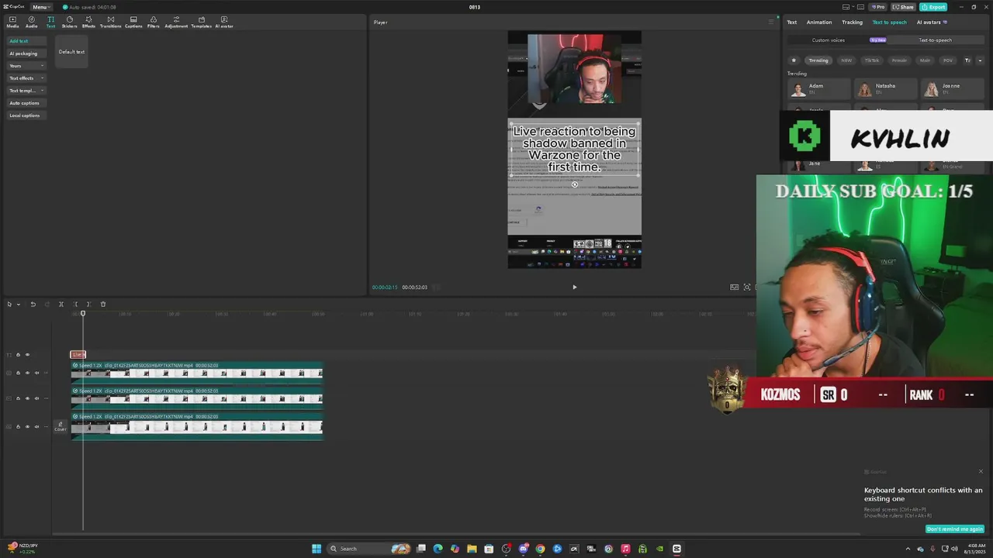Select the Default text preset thumbnail
Screen dimensions: 993x558
(x=71, y=52)
